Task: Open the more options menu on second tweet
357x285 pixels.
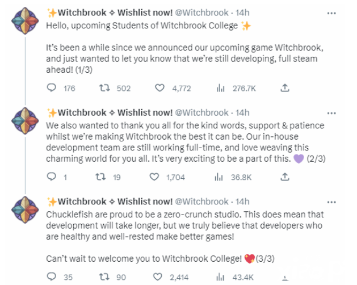Action: point(331,113)
